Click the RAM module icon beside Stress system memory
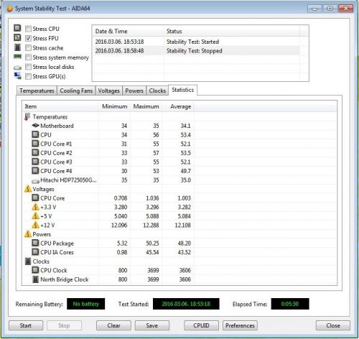Viewport: 359px width, 339px height. coord(17,57)
